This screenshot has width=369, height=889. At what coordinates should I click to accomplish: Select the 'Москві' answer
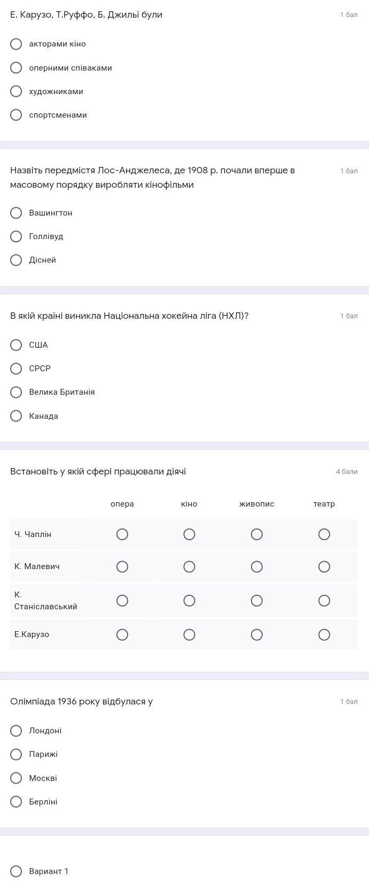point(16,778)
